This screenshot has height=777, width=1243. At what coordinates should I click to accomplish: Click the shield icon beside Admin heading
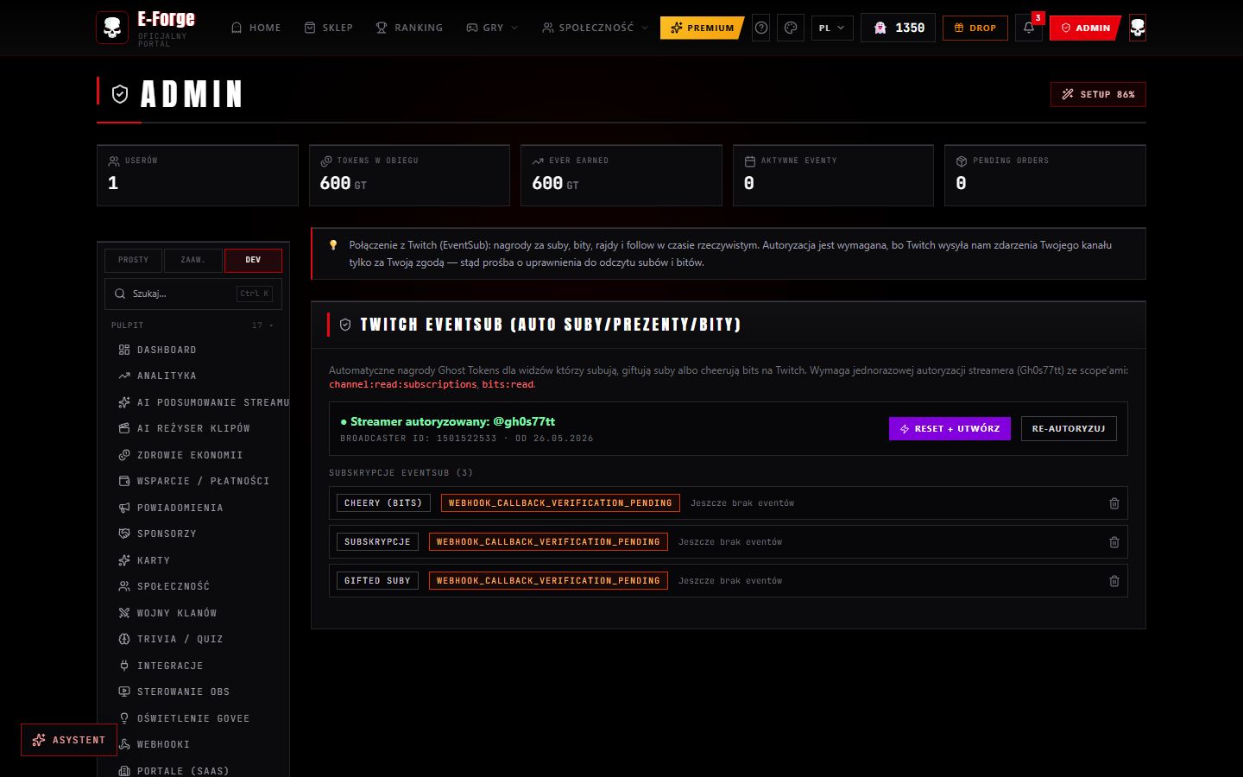(120, 94)
